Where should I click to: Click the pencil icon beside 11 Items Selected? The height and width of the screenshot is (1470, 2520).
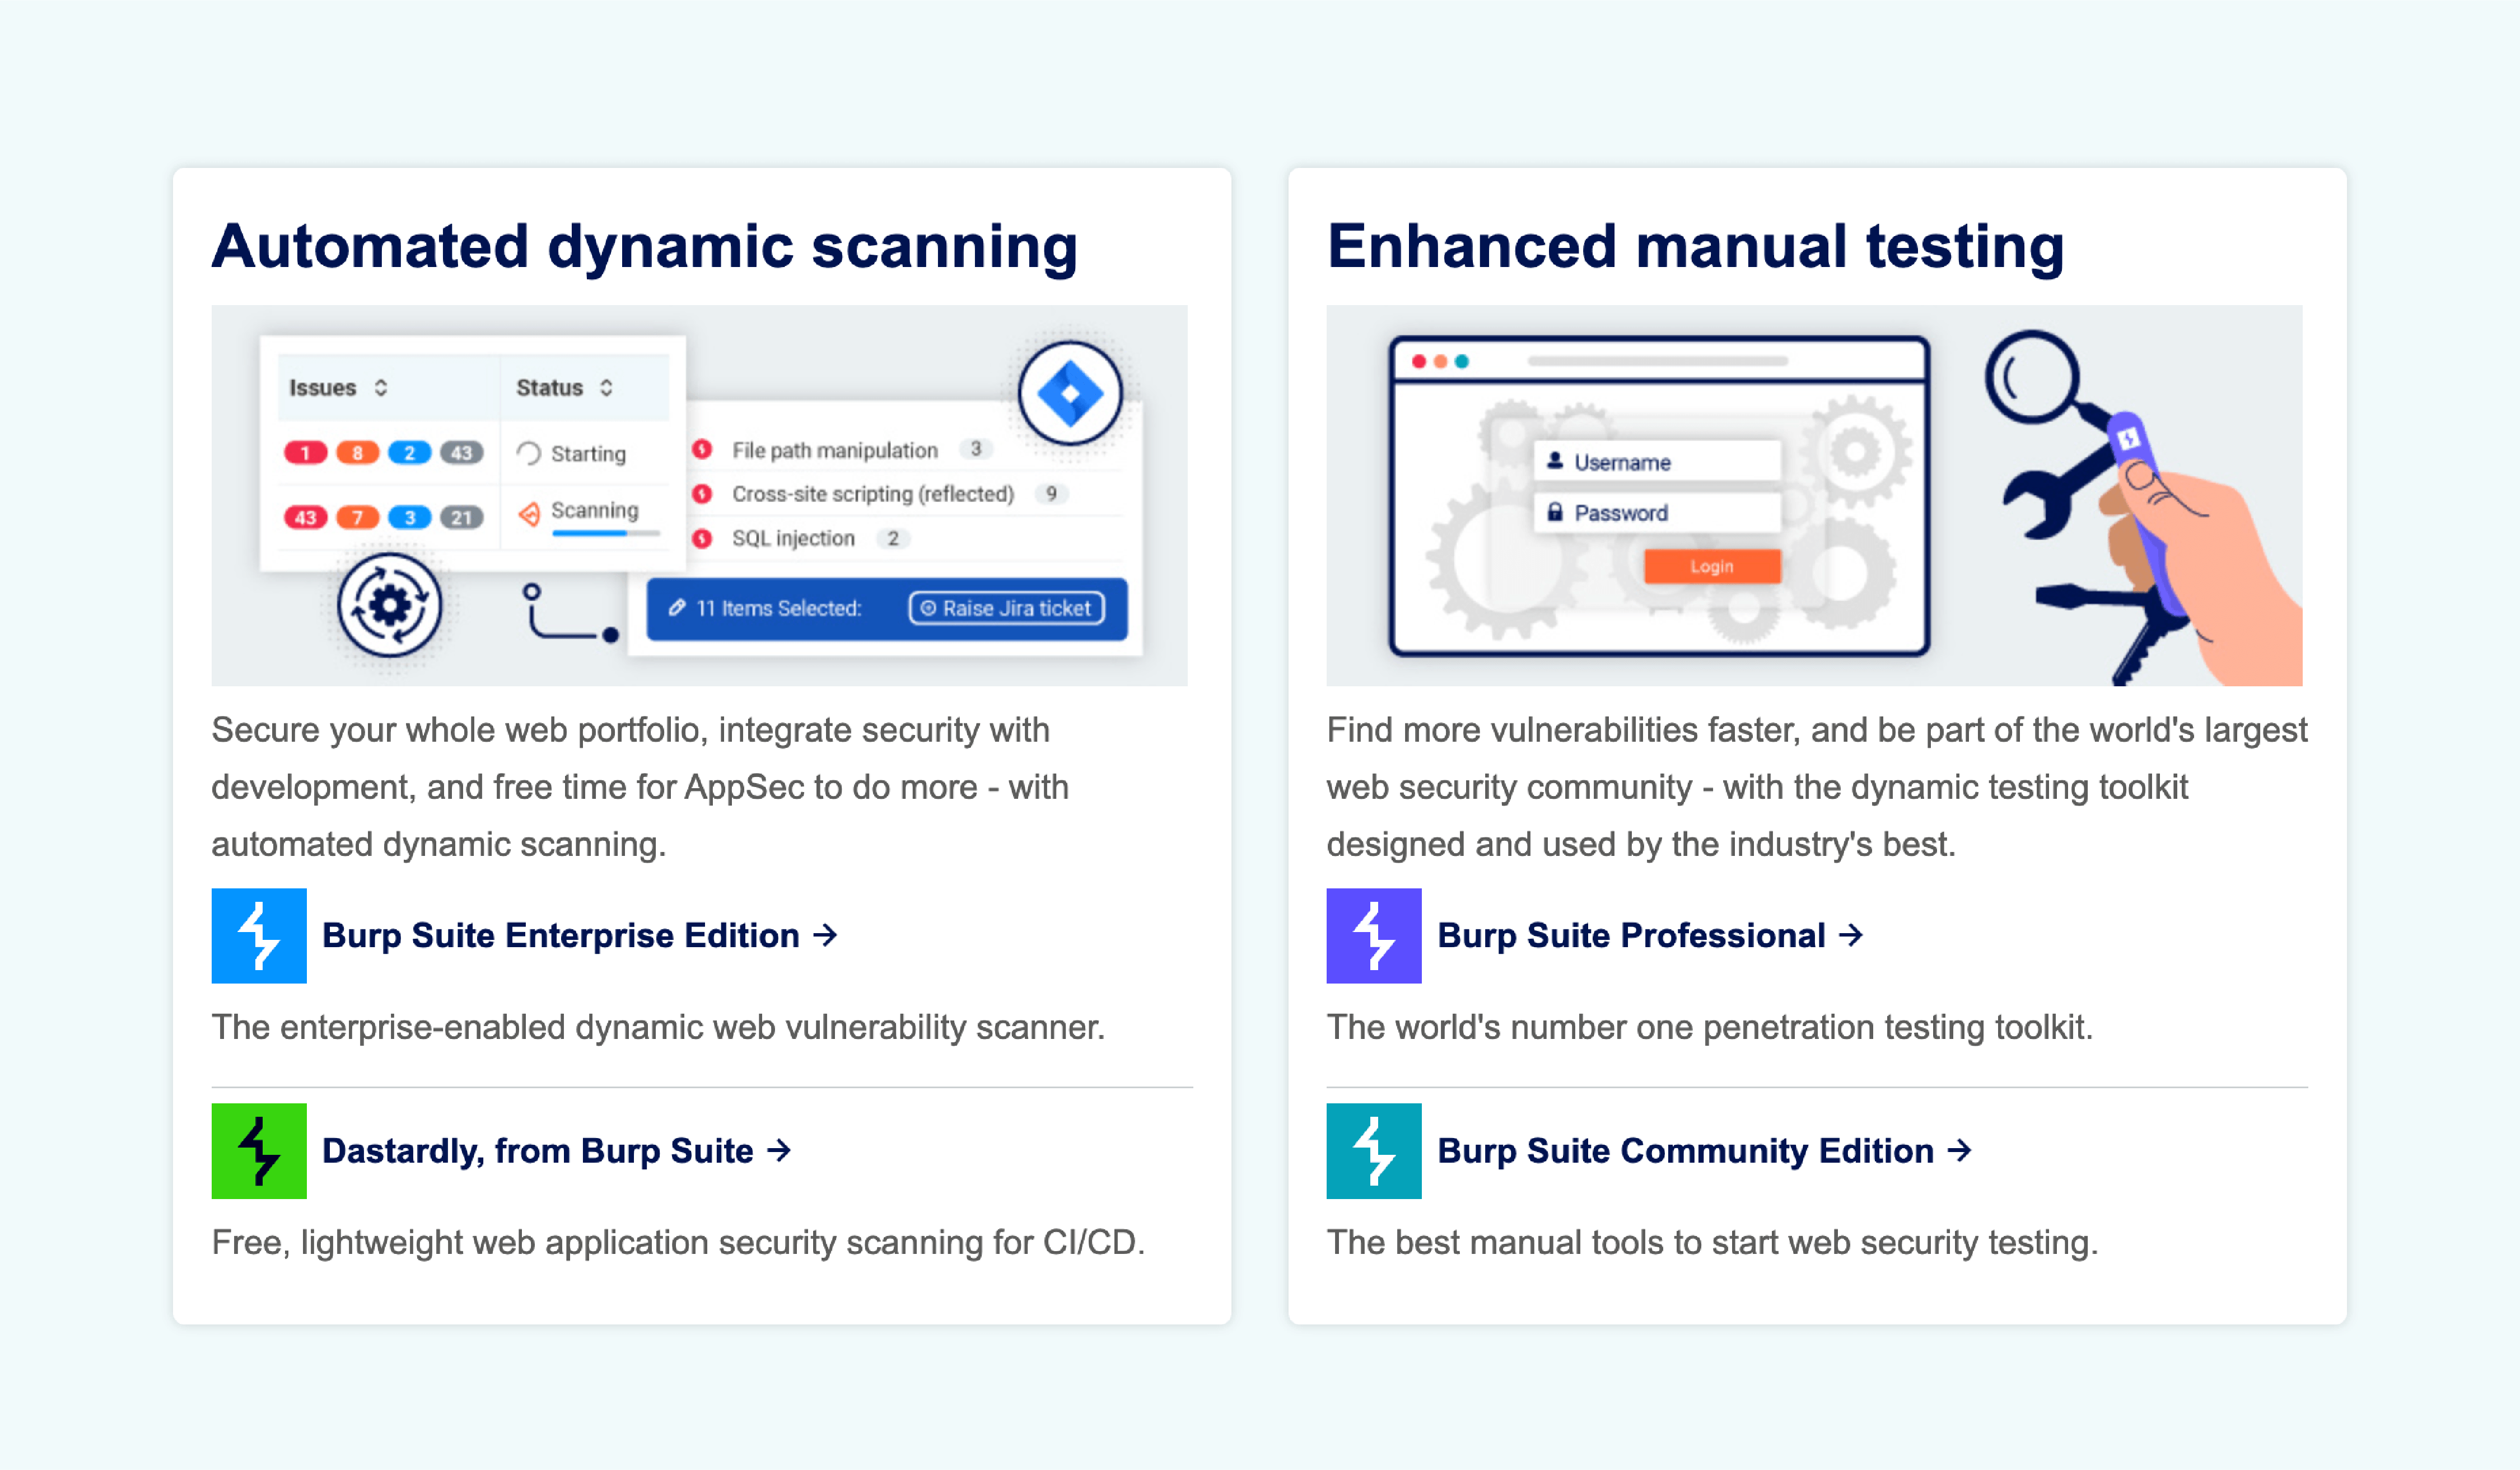(677, 607)
